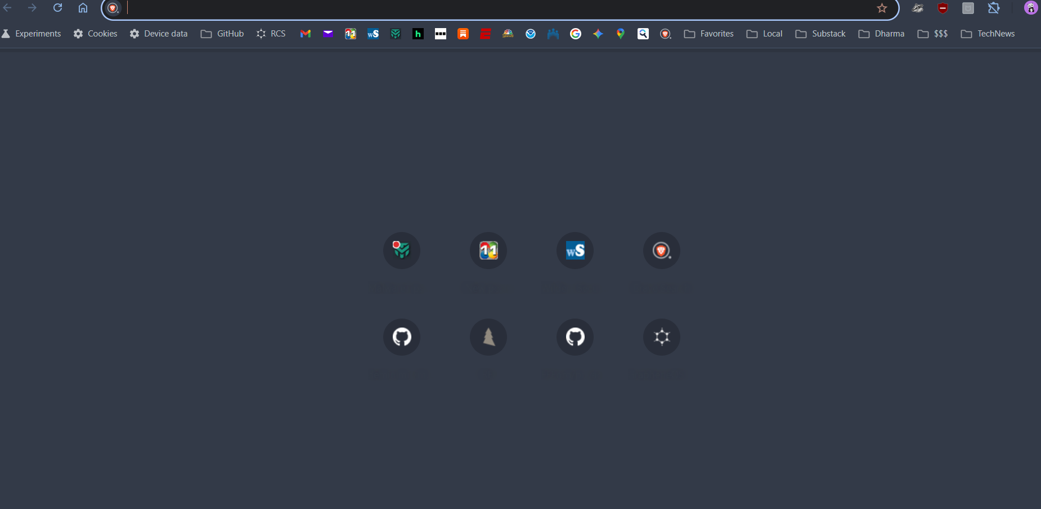Open the Privacy Badger extension

pos(918,8)
